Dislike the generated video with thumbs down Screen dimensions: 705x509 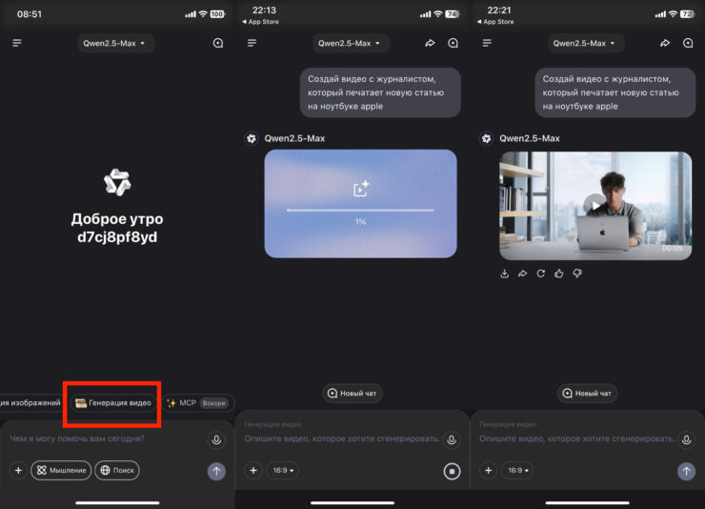[x=576, y=274]
